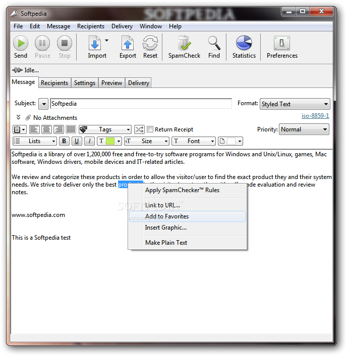Open the clipboard paste dropdown
The height and width of the screenshot is (356, 347).
[x=20, y=129]
